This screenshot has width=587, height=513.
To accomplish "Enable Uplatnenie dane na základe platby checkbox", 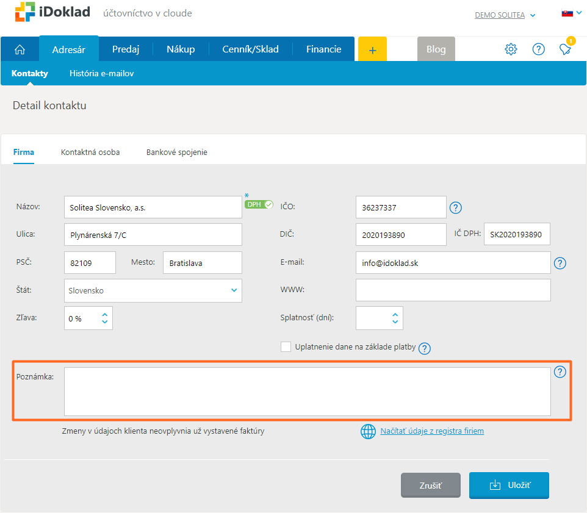I will (286, 347).
